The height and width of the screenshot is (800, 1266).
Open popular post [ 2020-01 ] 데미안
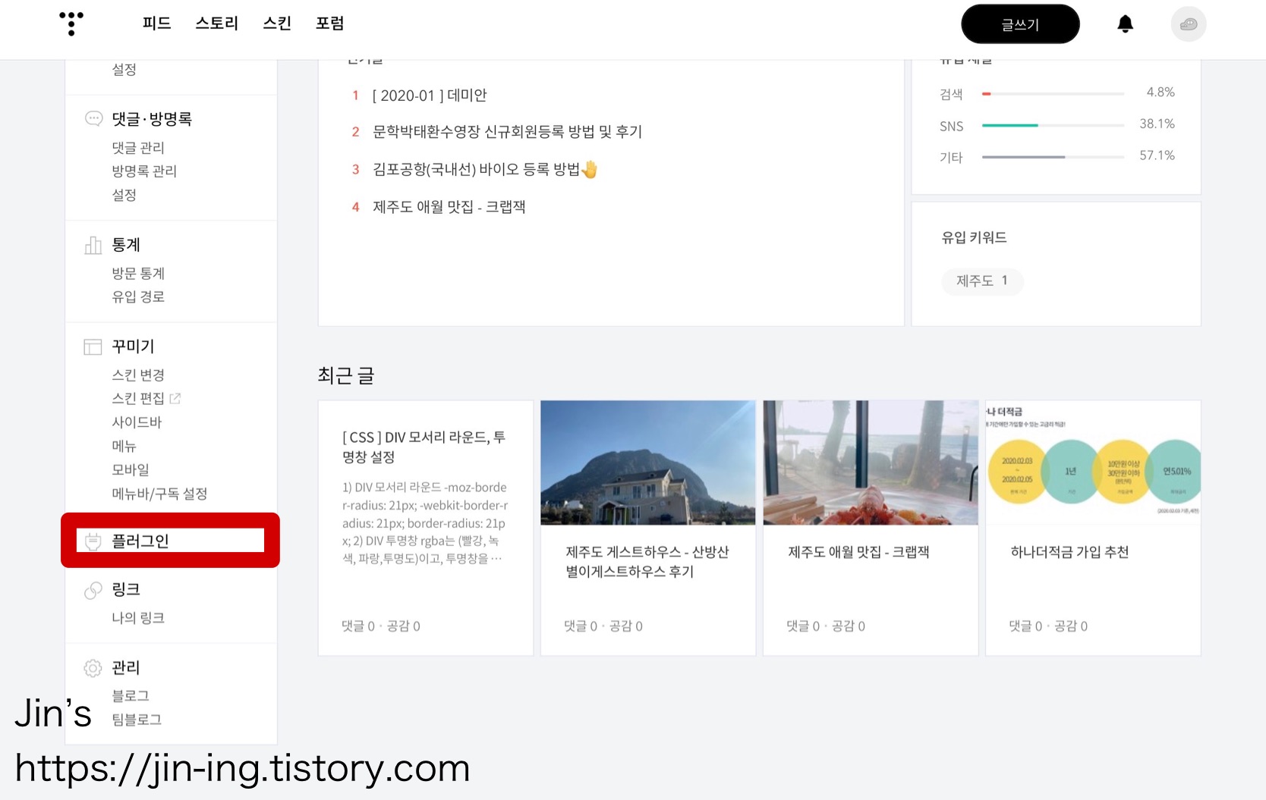click(x=430, y=96)
